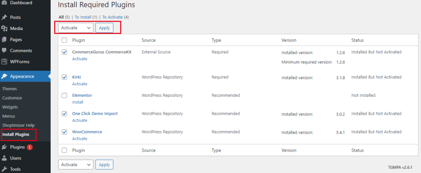Click the Plugins plug icon
The image size is (421, 173).
click(5, 147)
